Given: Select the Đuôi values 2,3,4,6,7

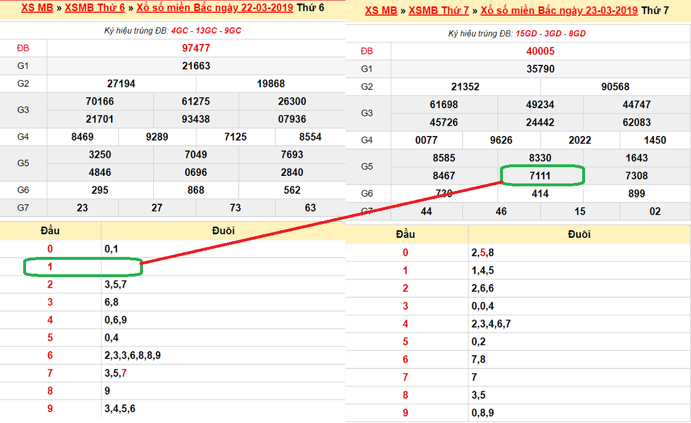Looking at the screenshot, I should [x=491, y=324].
